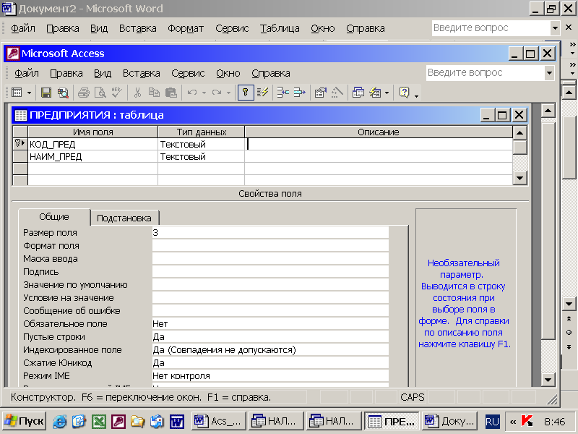Image resolution: width=578 pixels, height=434 pixels.
Task: Click the RU language indicator
Action: tap(492, 421)
